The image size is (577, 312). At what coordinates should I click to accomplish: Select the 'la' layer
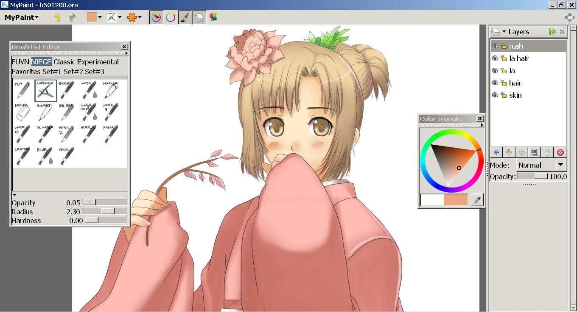point(512,71)
